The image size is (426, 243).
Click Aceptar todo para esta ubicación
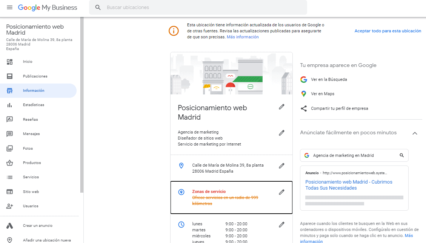(388, 31)
